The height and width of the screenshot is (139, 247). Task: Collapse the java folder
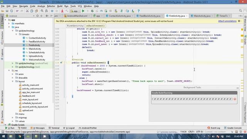pos(9,27)
